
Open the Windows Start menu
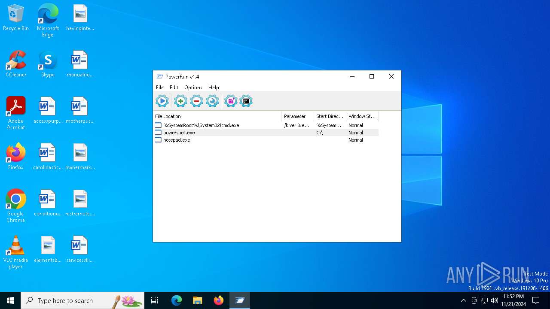click(10, 300)
